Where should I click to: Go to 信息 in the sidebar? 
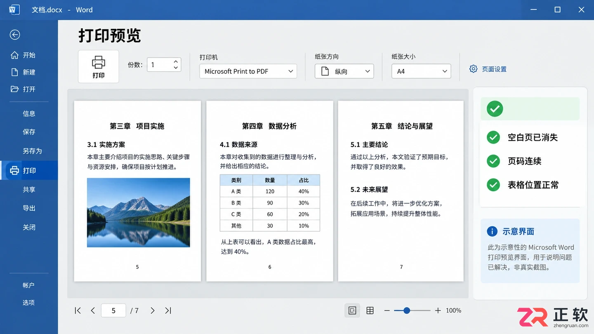29,113
